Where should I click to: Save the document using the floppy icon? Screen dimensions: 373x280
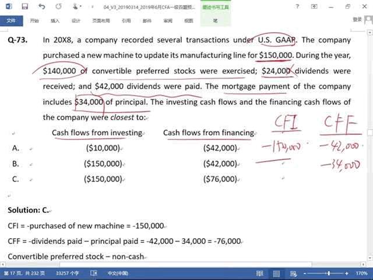coord(24,6)
